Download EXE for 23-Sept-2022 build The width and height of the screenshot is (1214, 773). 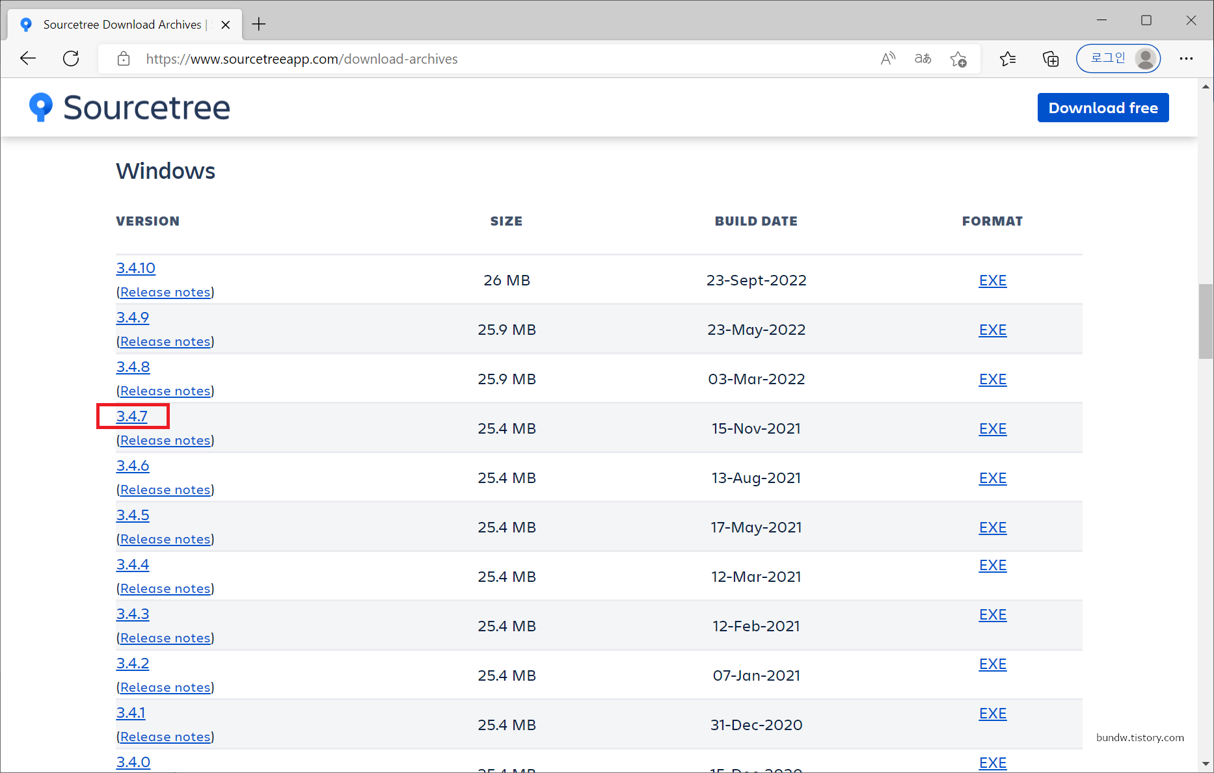tap(993, 281)
